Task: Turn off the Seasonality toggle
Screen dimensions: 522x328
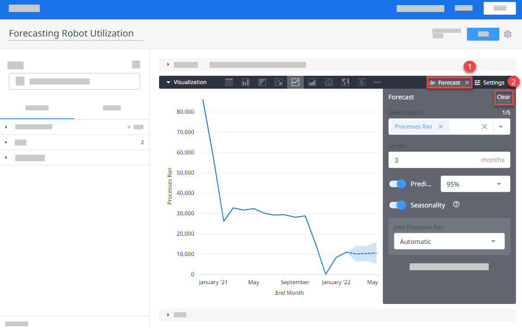Action: click(397, 204)
